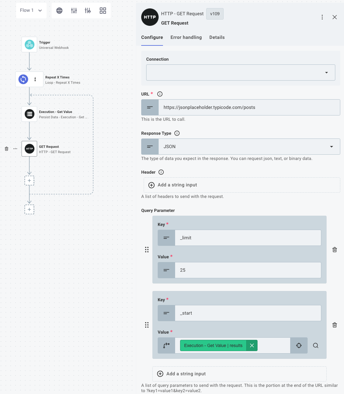Click the HTTP GET Request node in flow
344x394 pixels.
[29, 149]
